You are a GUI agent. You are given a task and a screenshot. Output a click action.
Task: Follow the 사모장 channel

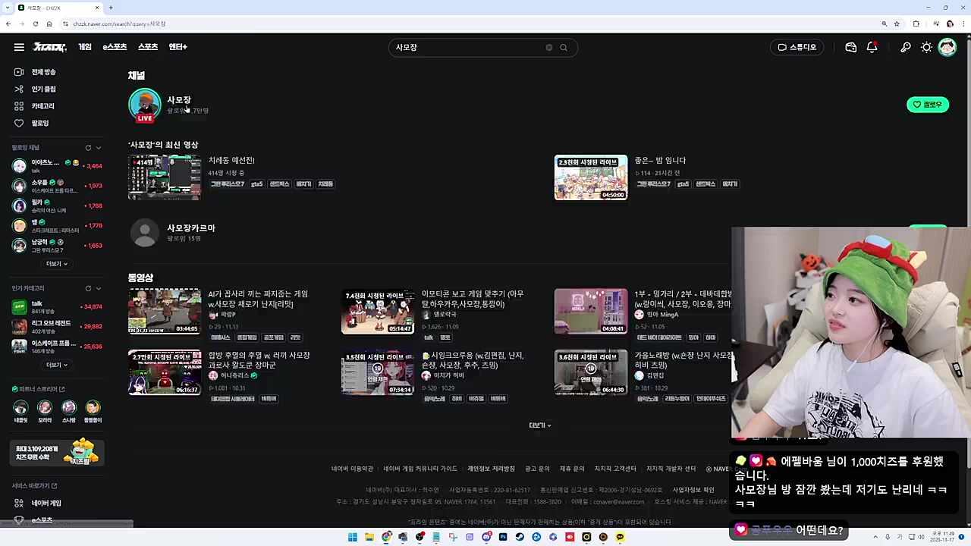click(x=927, y=104)
